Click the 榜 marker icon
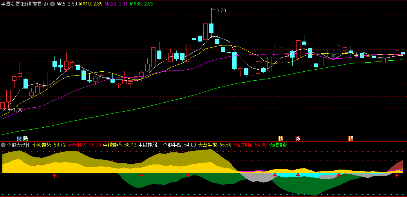This screenshot has height=197, width=407. [280, 138]
